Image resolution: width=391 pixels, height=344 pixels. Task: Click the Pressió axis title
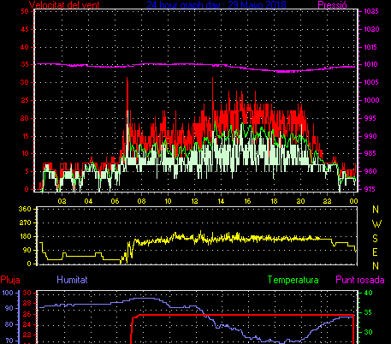pyautogui.click(x=332, y=4)
